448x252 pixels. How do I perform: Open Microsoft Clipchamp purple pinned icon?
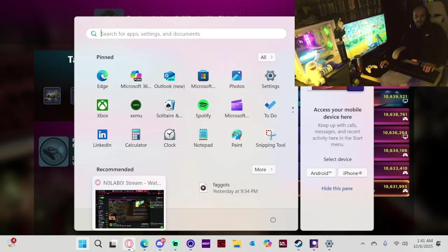pyautogui.click(x=237, y=109)
